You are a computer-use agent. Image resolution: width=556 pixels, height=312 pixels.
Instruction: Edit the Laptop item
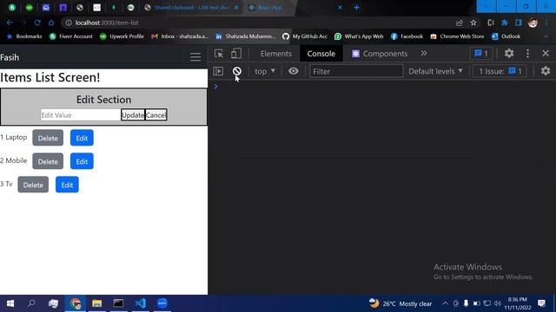[82, 138]
